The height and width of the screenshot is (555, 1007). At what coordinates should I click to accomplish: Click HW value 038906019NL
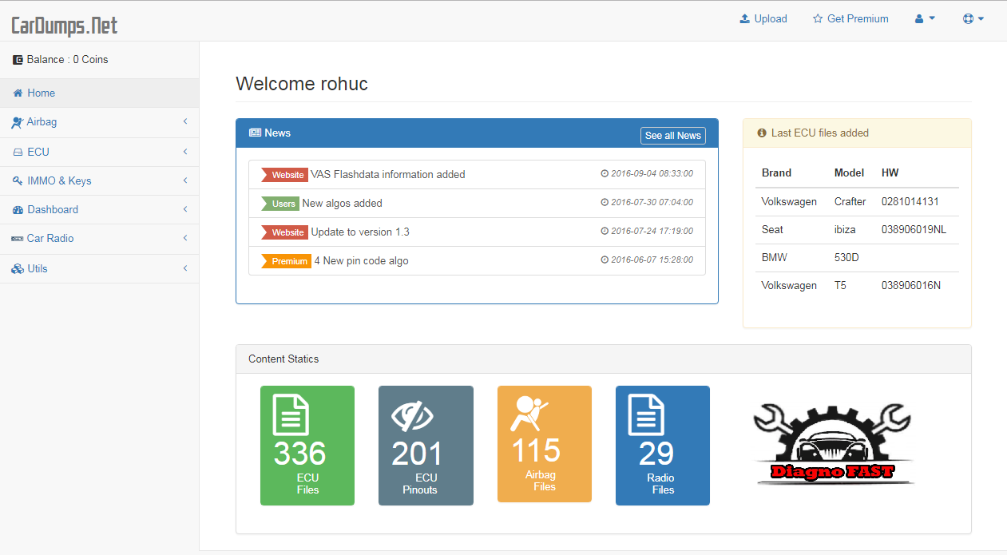tap(914, 229)
